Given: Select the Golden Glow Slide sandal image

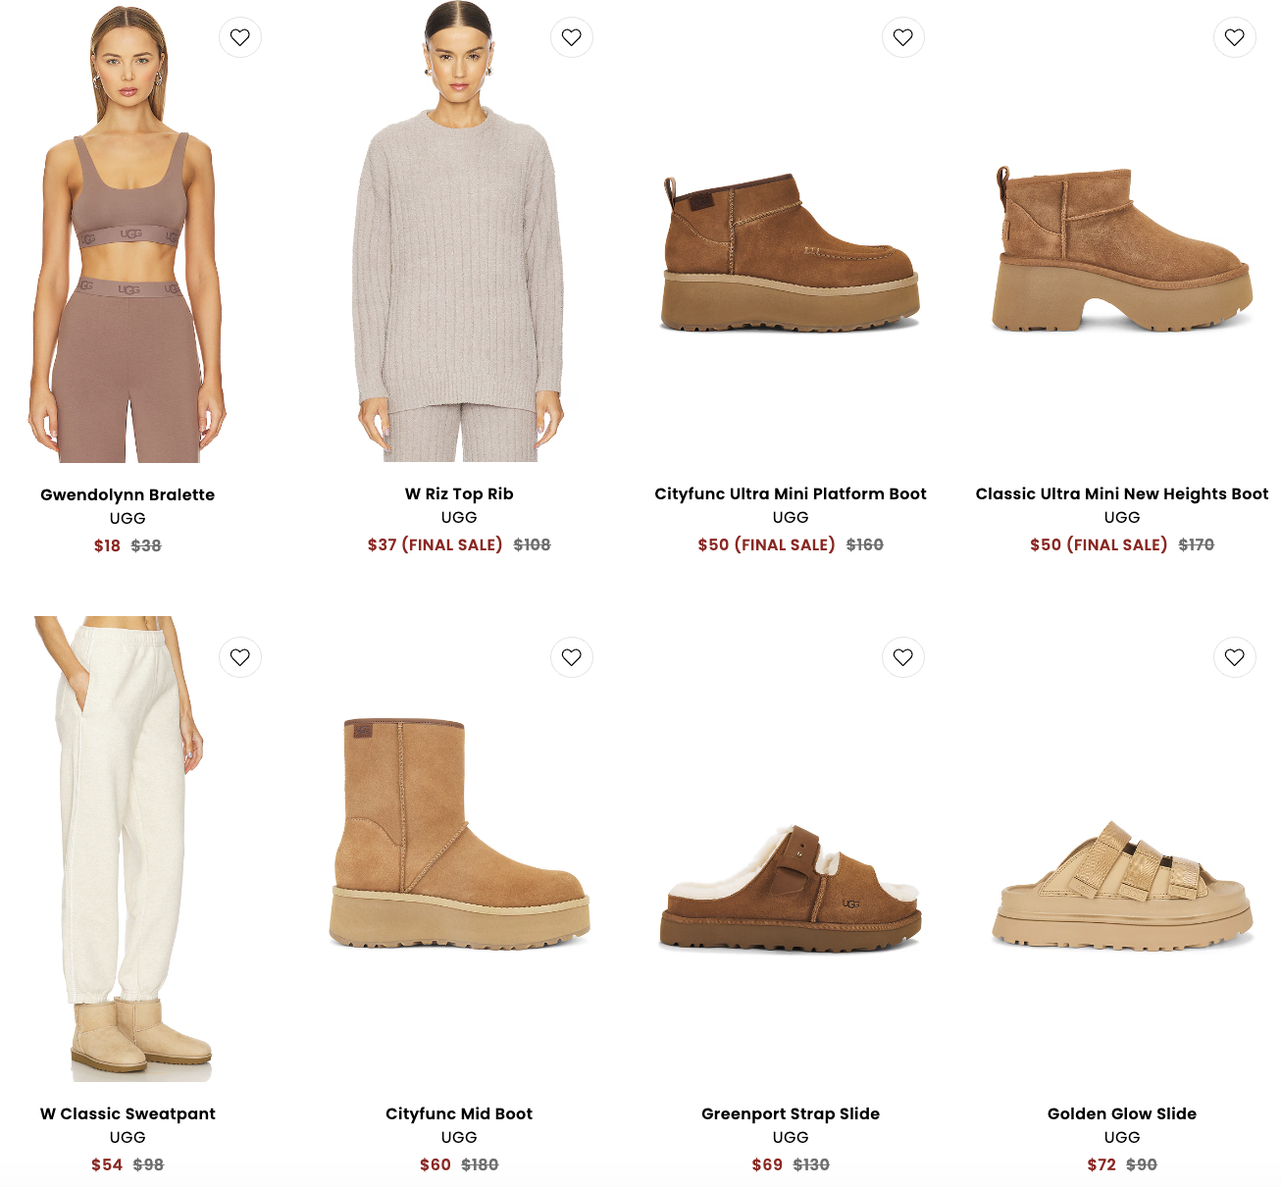Looking at the screenshot, I should [x=1122, y=886].
